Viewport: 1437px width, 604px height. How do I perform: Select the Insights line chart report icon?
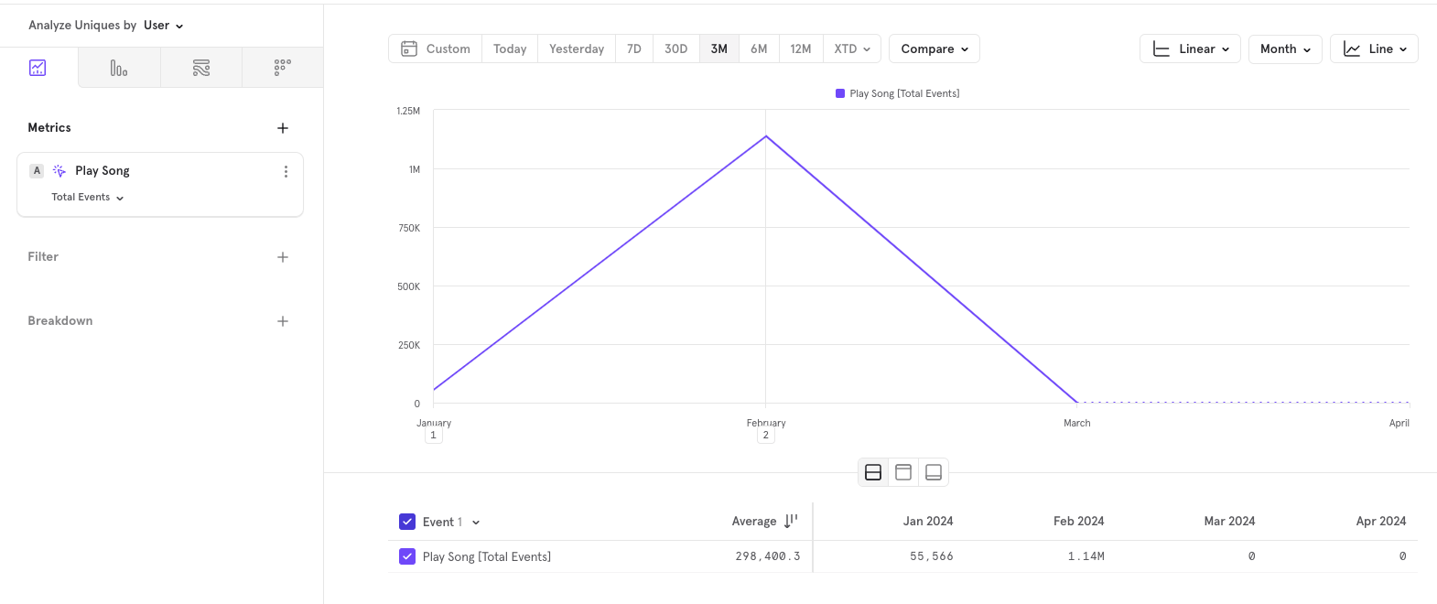pyautogui.click(x=38, y=68)
